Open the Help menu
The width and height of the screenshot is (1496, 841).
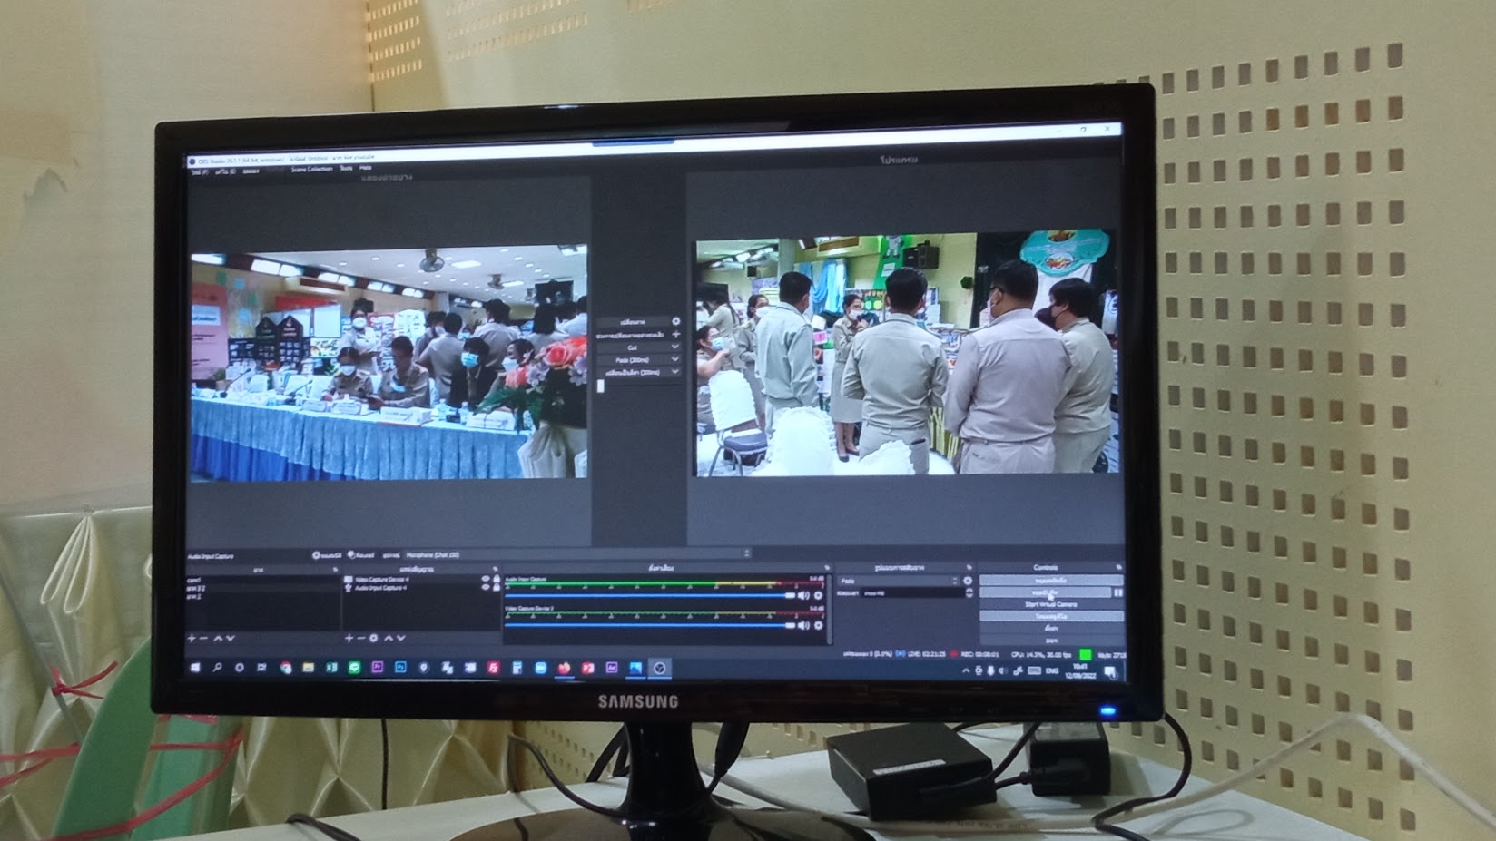coord(365,168)
